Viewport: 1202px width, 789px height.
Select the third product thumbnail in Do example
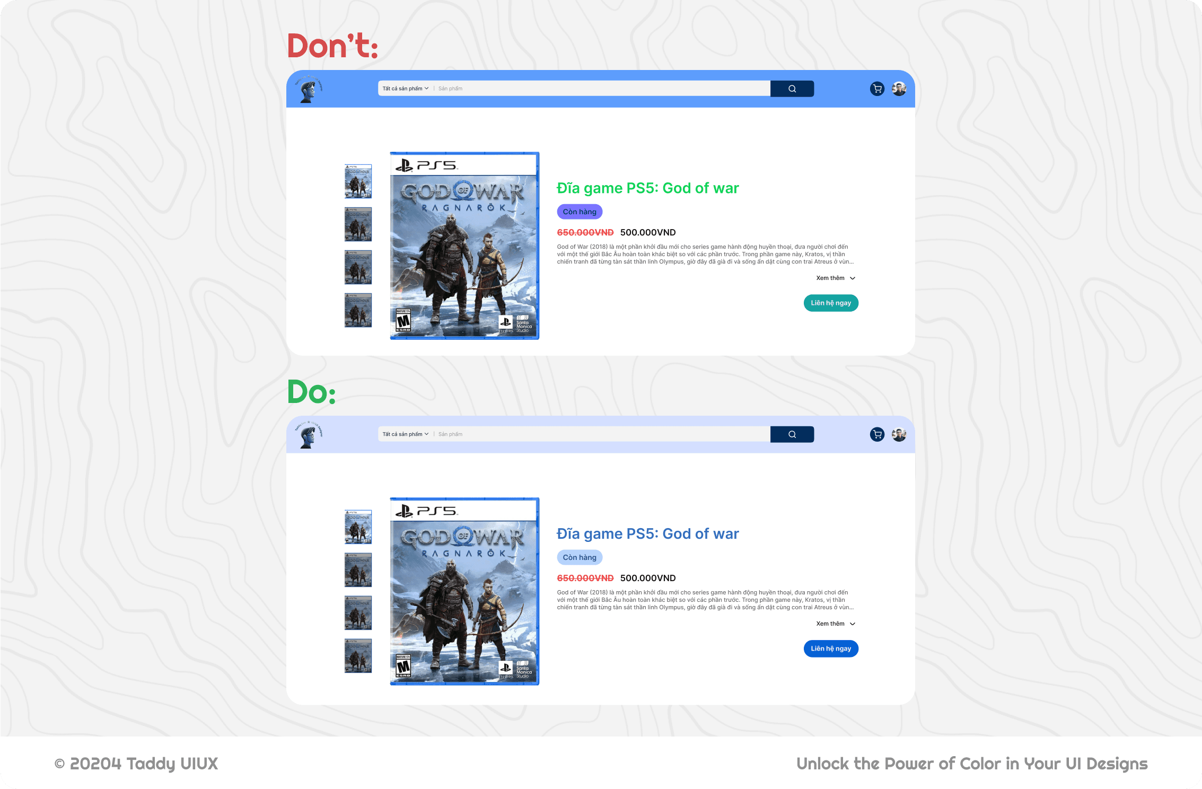point(358,613)
